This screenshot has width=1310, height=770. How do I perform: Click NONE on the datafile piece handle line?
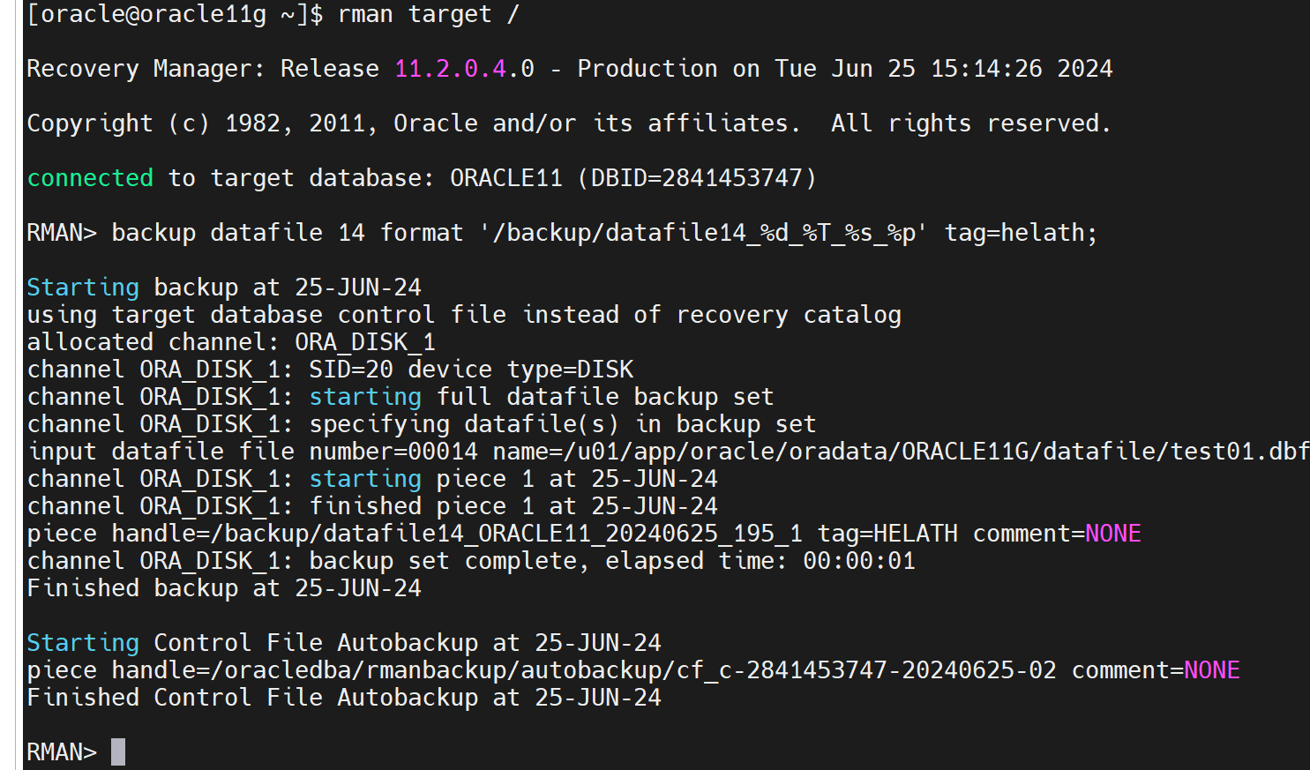click(1113, 534)
